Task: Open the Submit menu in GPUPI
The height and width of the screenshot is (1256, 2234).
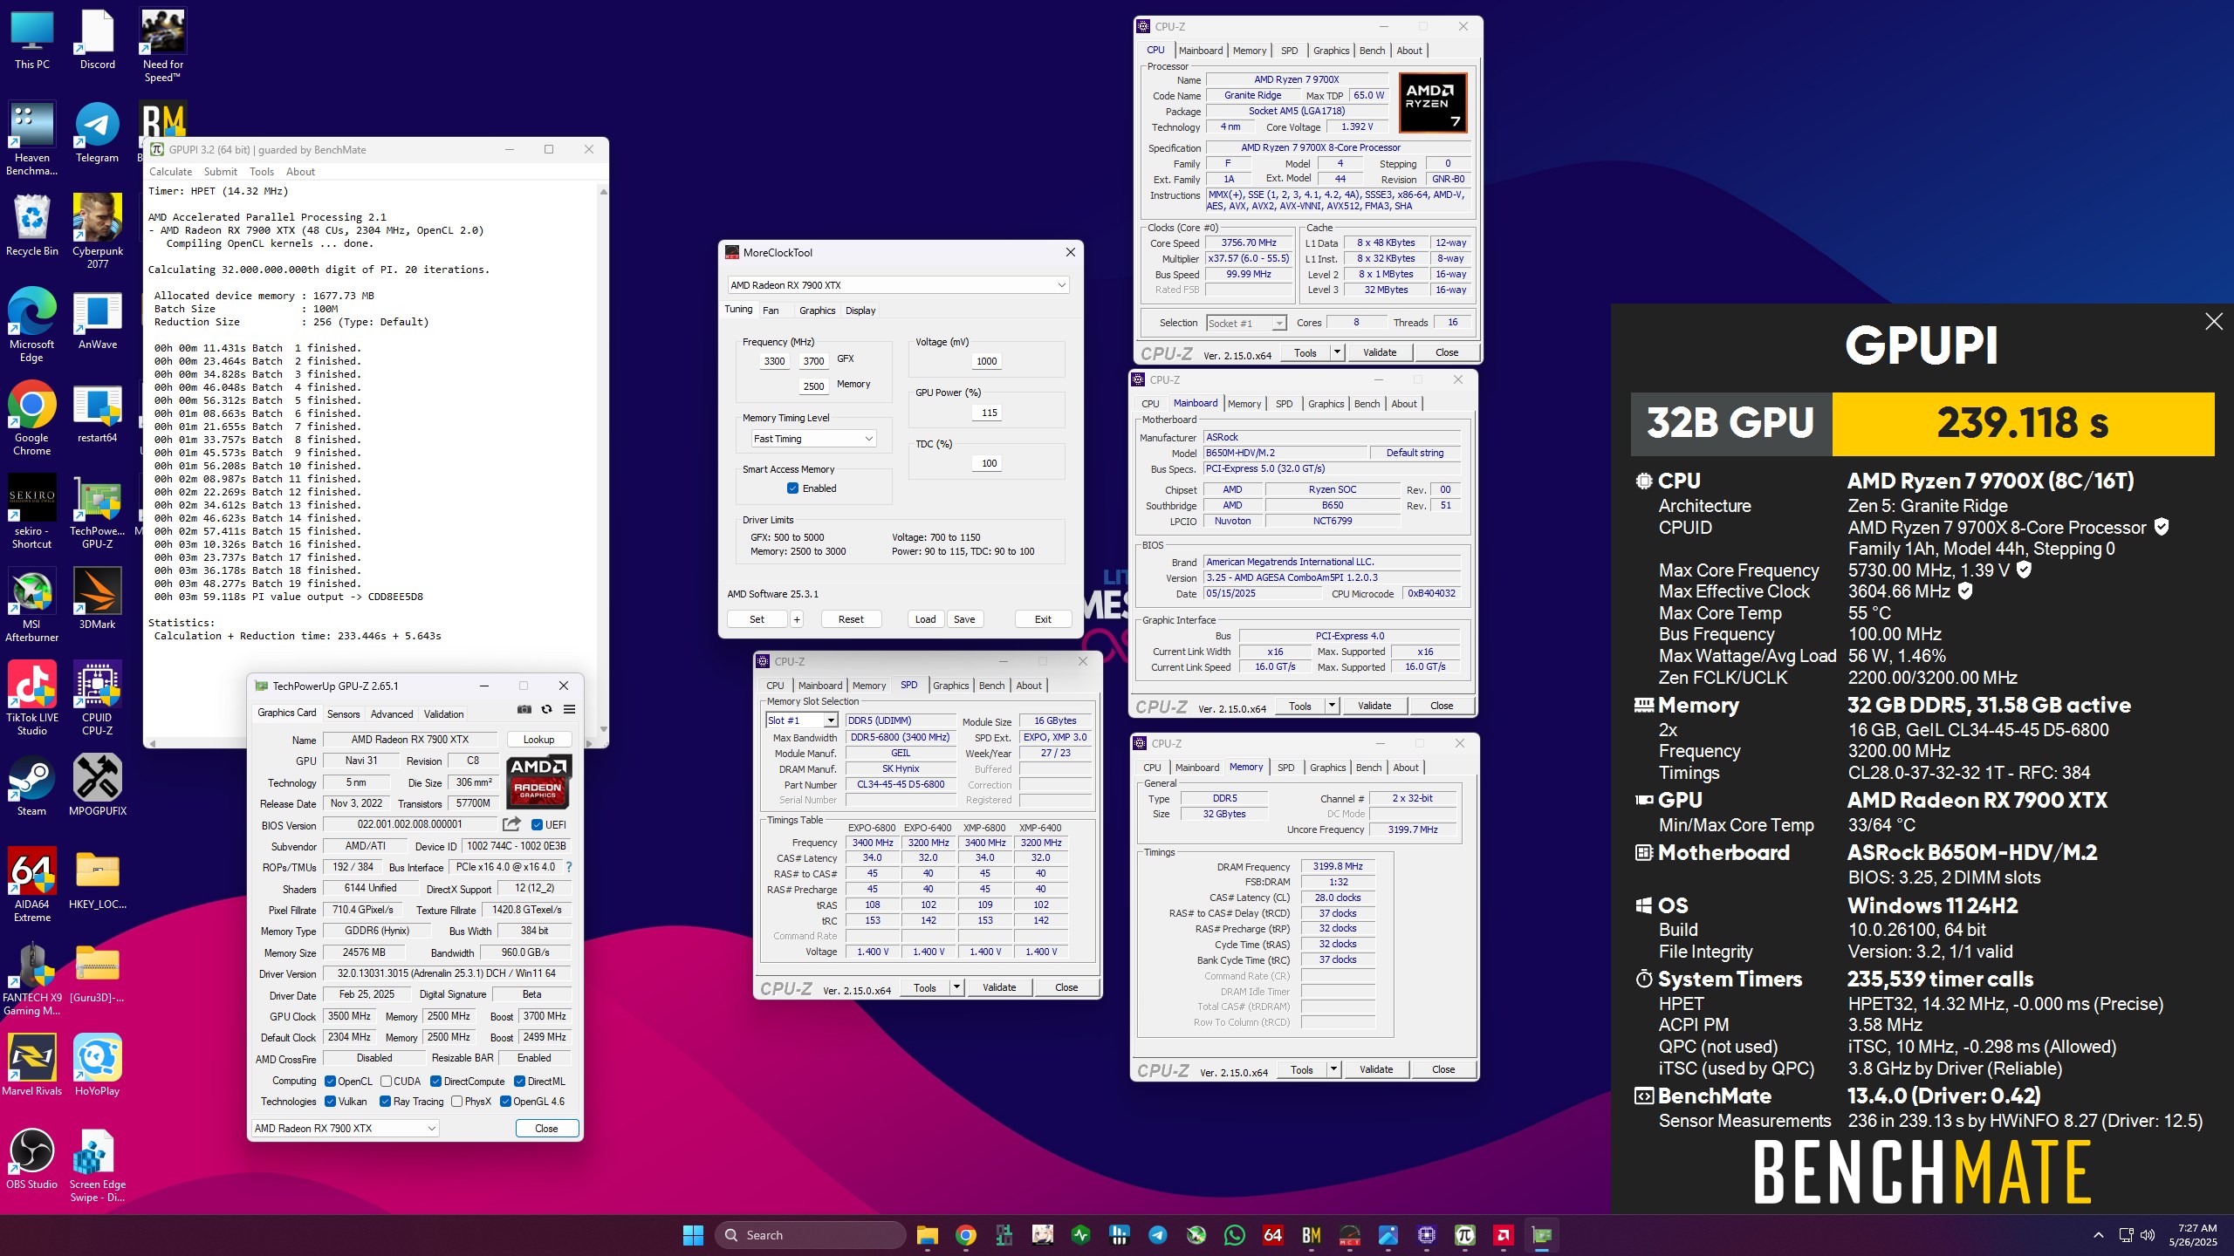Action: coord(221,172)
